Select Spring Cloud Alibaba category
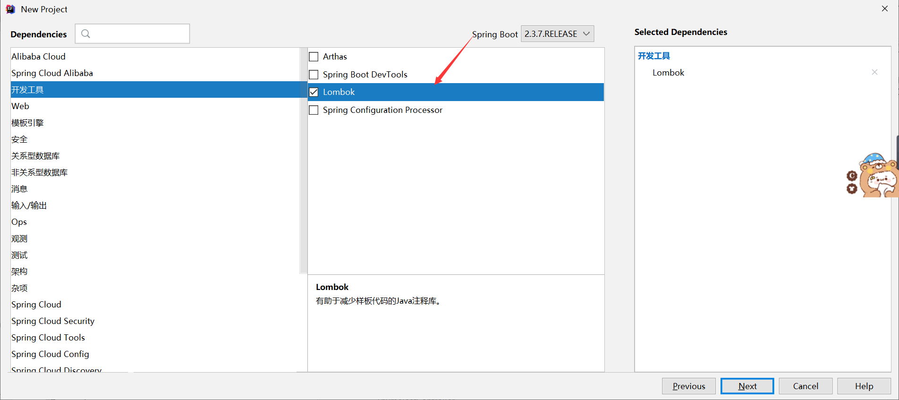Viewport: 899px width, 400px height. pos(155,73)
